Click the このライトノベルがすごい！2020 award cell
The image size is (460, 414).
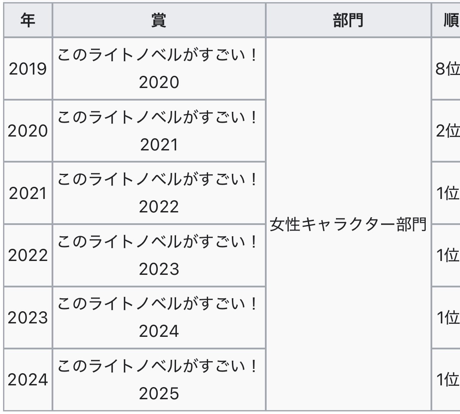pos(159,68)
